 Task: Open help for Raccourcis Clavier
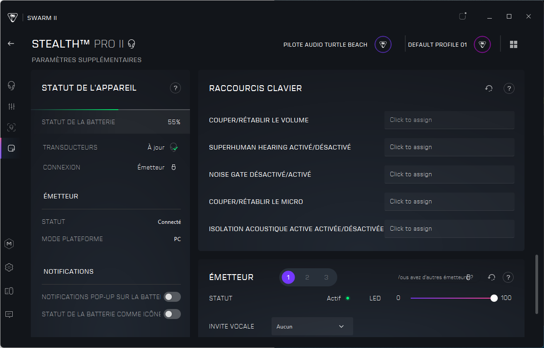509,88
